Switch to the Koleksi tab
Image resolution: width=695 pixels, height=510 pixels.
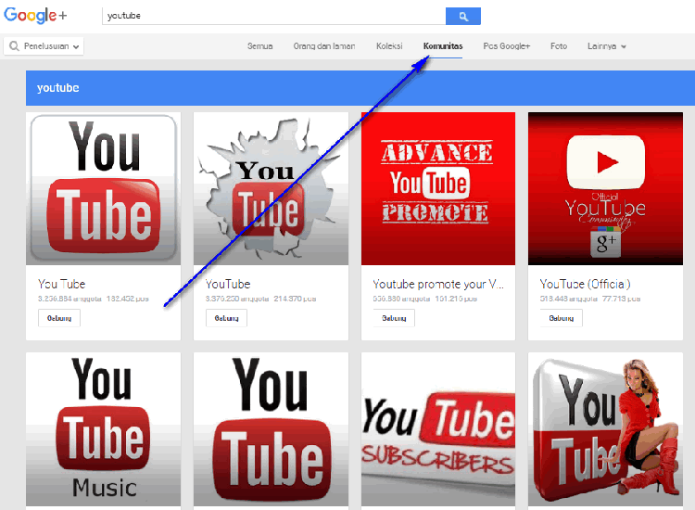pyautogui.click(x=389, y=46)
